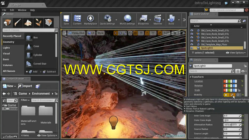Click the viewport translate gizmo tool

(115, 33)
